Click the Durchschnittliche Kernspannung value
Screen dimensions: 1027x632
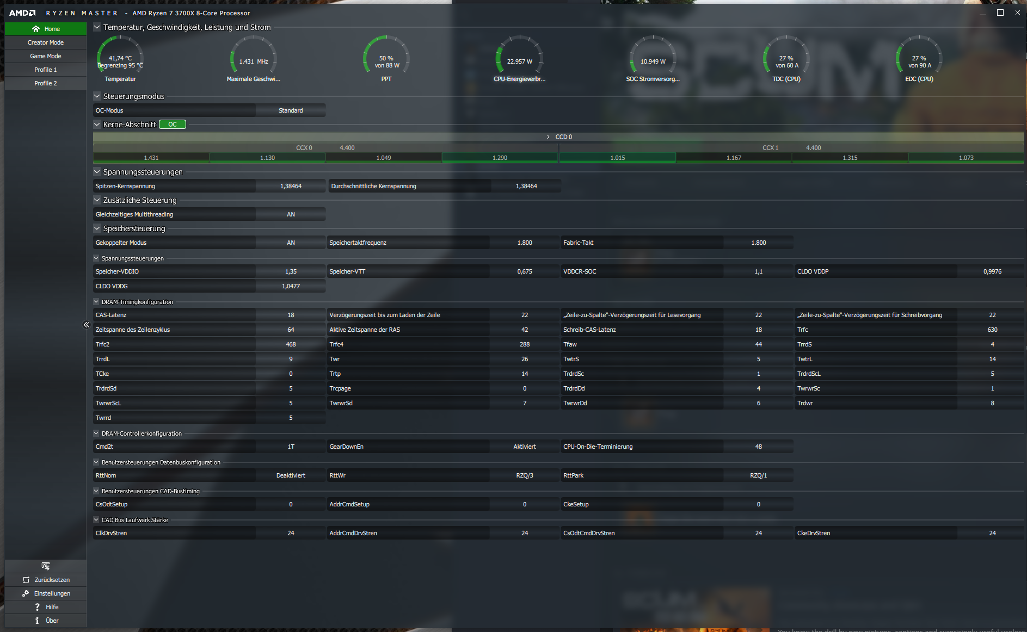click(526, 186)
